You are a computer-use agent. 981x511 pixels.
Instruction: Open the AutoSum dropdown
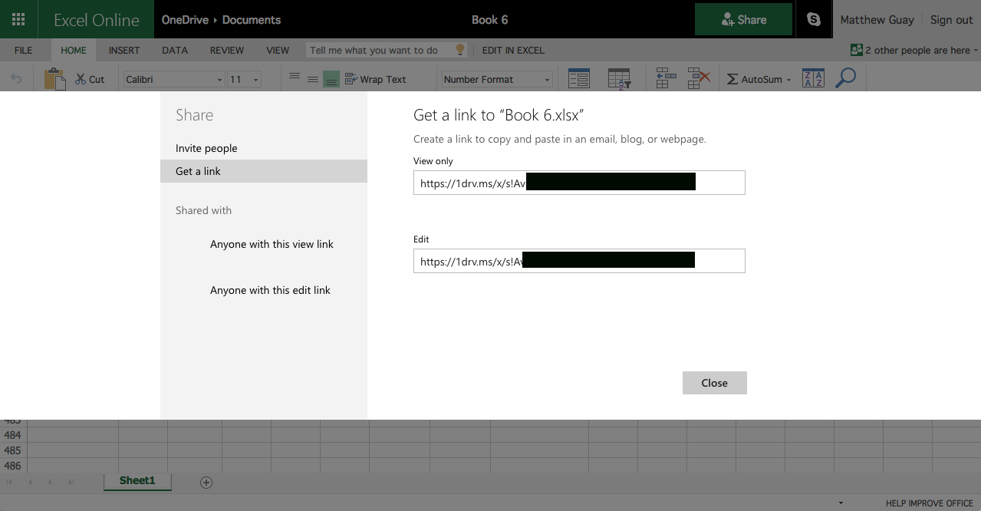click(x=788, y=80)
